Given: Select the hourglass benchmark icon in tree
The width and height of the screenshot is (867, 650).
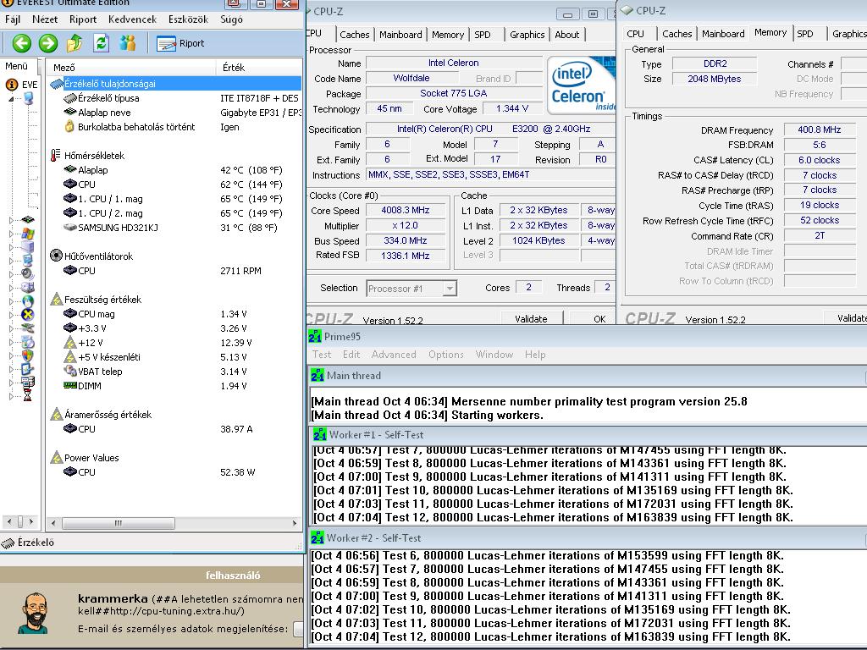Looking at the screenshot, I should pos(28,394).
